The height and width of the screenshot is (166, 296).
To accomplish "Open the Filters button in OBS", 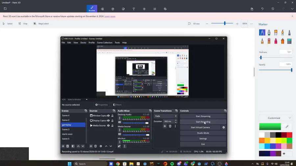I will click(117, 105).
